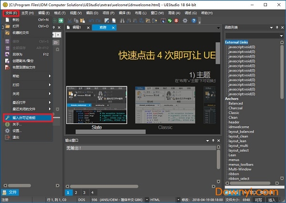Close the 欢迎 tab

(x=113, y=28)
